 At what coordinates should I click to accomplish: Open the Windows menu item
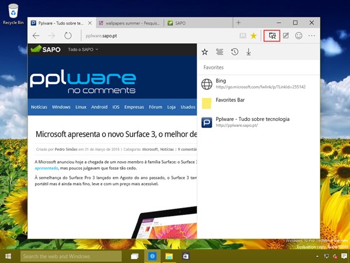click(x=61, y=107)
